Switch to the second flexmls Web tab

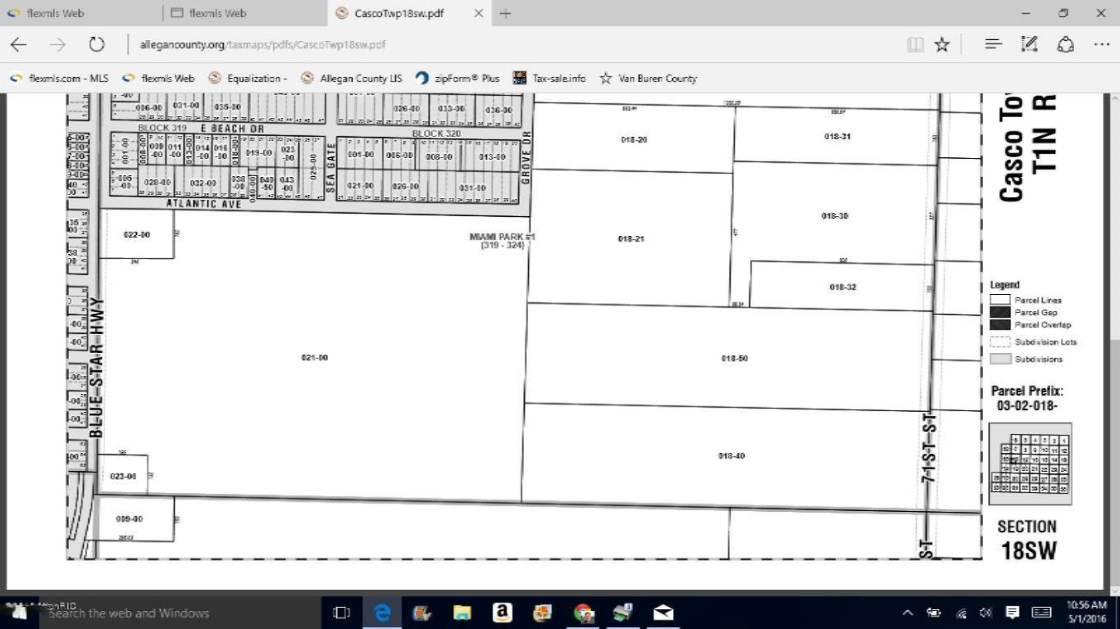[x=244, y=13]
